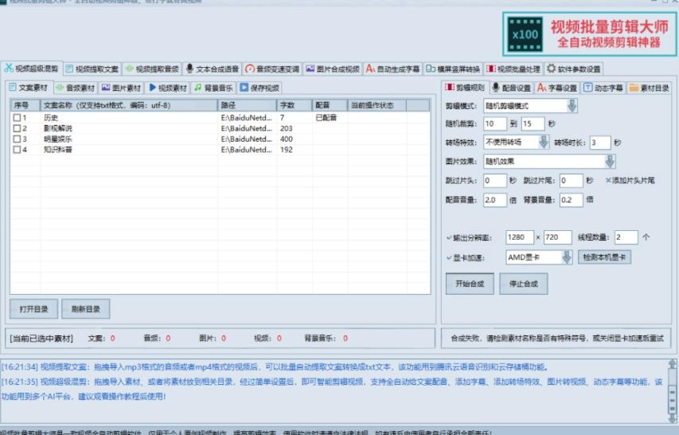
Task: Tick the checkbox next to 影视解说
Action: (17, 128)
